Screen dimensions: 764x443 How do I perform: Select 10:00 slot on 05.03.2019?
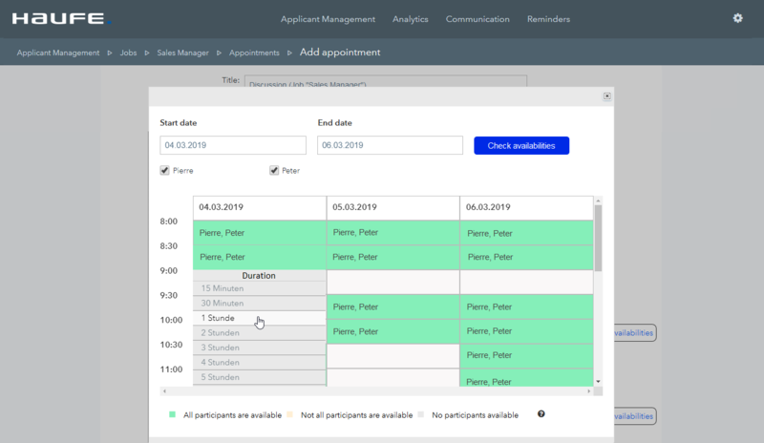pyautogui.click(x=393, y=331)
